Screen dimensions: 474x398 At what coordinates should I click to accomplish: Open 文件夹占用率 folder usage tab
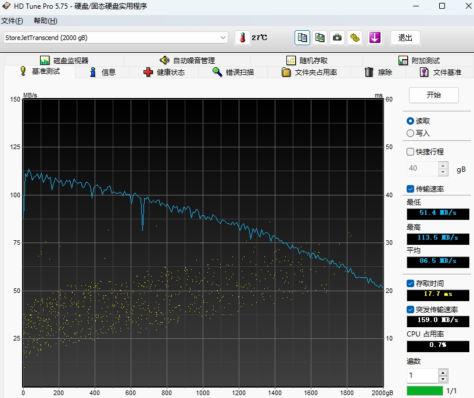[x=309, y=72]
